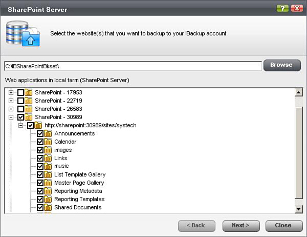Screen dimensions: 307x237
Task: Select the 'SharePoint - 17953' tree row text
Action: pos(58,92)
